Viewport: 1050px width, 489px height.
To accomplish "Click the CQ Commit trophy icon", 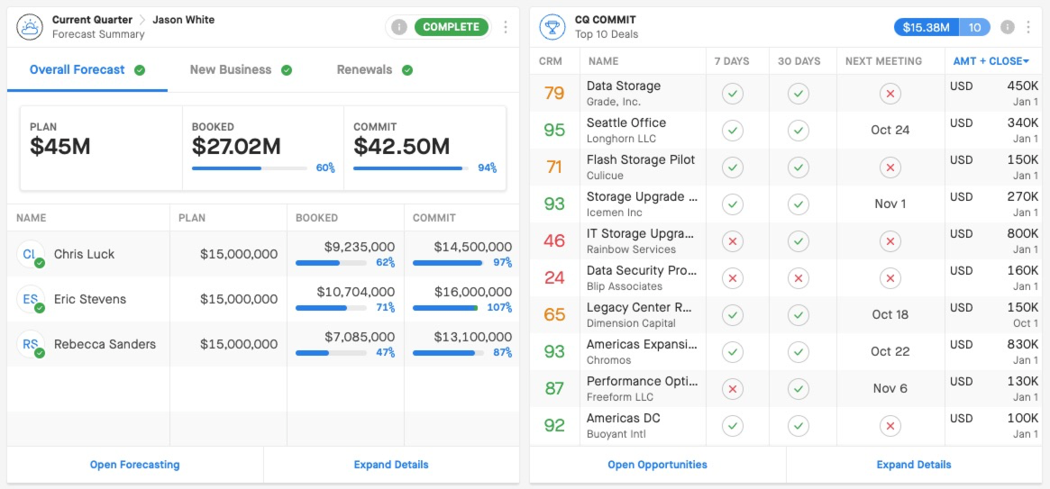I will tap(552, 27).
